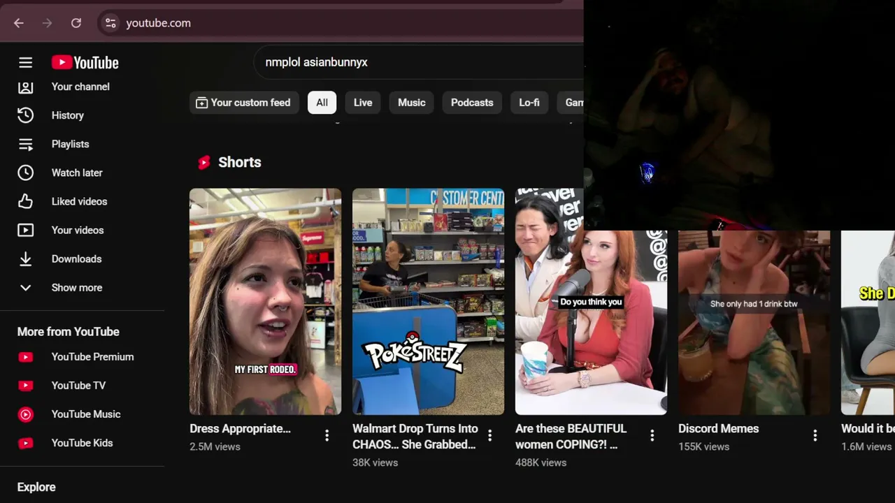The height and width of the screenshot is (503, 895).
Task: Launch the YouTube Kids icon
Action: point(26,443)
